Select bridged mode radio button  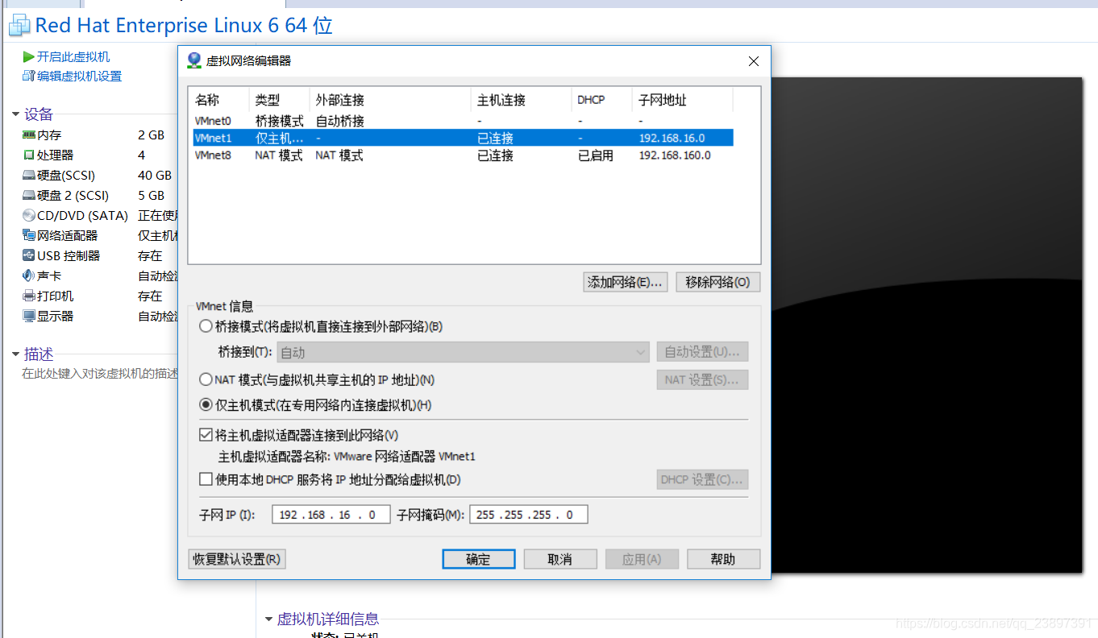pos(206,326)
